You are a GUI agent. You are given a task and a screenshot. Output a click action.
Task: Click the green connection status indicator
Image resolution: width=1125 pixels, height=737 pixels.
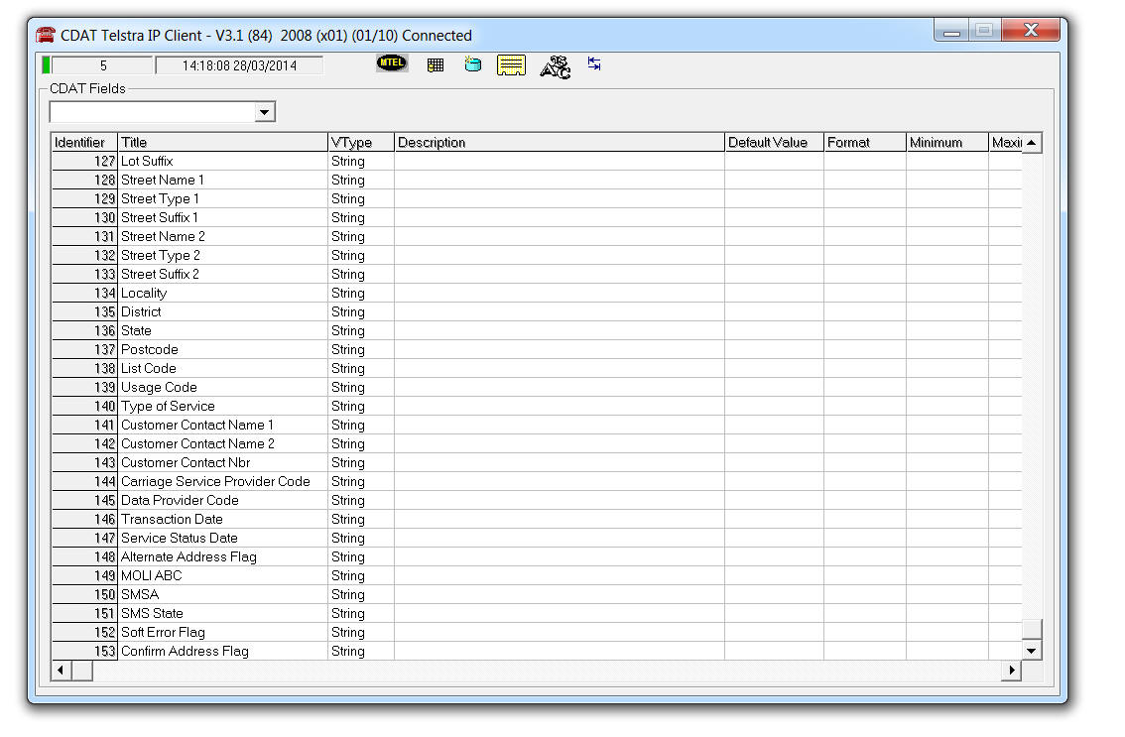tap(47, 65)
